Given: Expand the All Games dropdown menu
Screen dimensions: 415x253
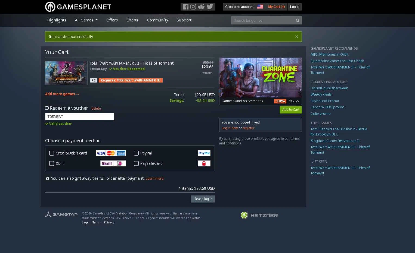Looking at the screenshot, I should [86, 20].
